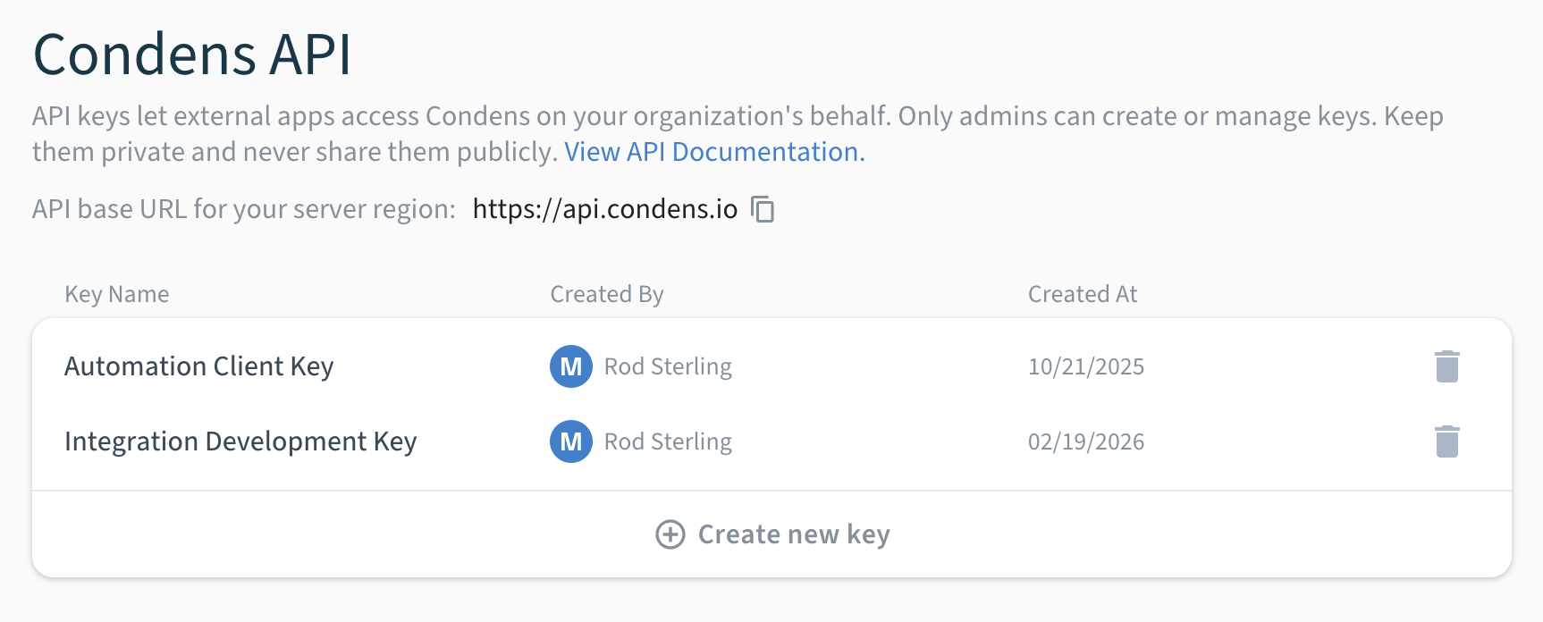Screen dimensions: 1543x622
Task: Open the View API Documentation link
Action: click(x=714, y=152)
